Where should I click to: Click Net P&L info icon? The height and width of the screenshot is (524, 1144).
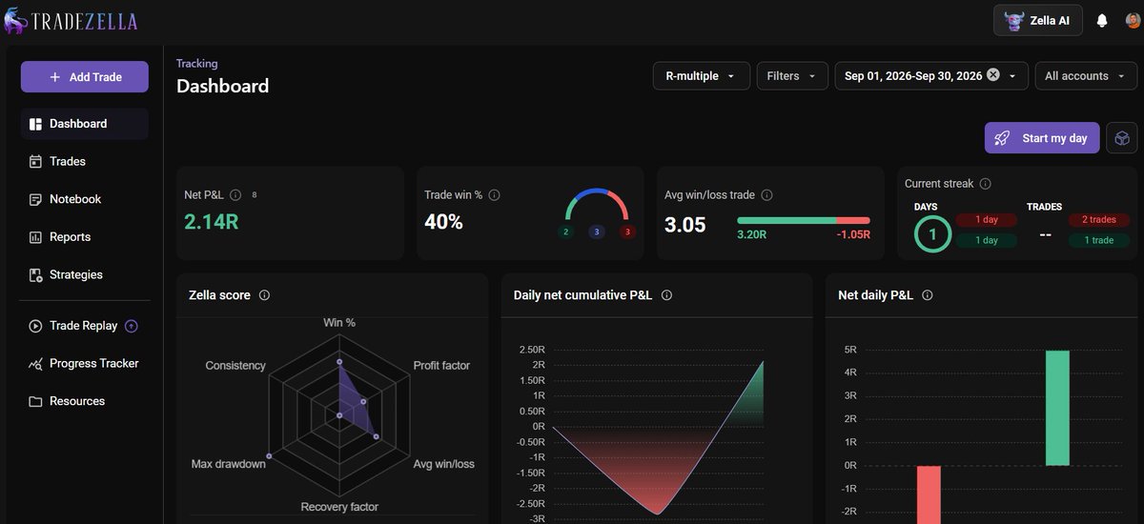(235, 195)
